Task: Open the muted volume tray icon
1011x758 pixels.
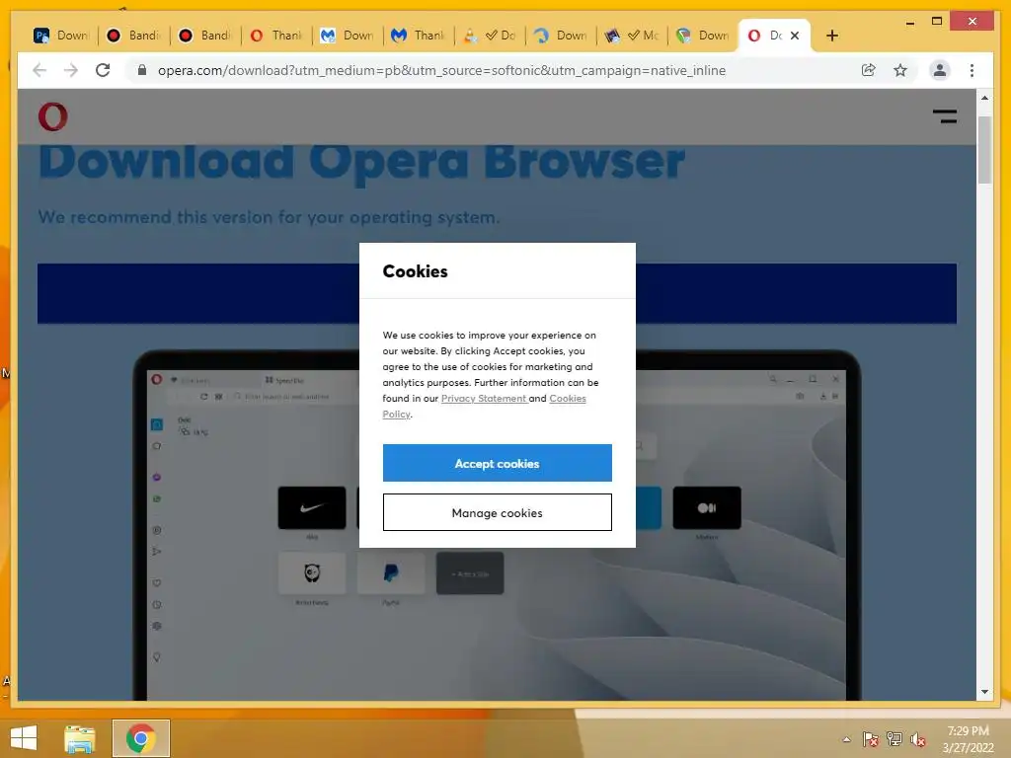Action: point(917,739)
